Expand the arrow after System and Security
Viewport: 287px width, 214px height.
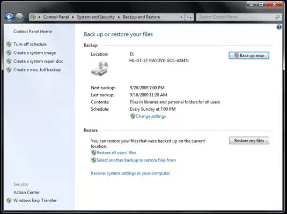click(119, 17)
